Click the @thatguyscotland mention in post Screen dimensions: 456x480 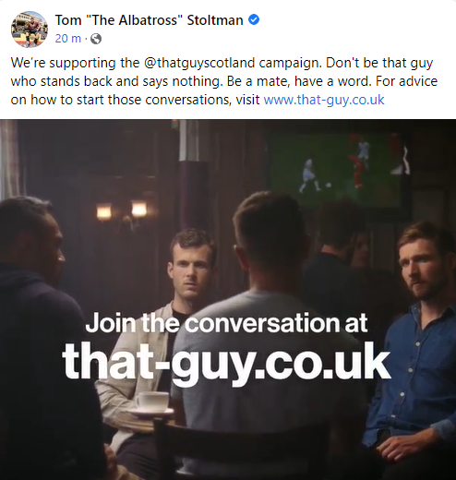199,63
